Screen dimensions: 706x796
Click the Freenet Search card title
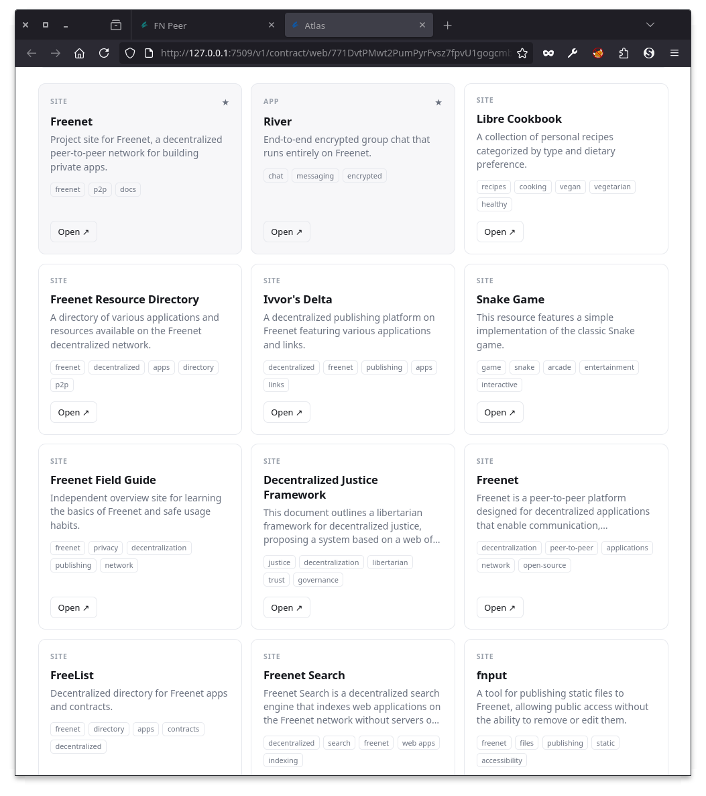tap(304, 676)
